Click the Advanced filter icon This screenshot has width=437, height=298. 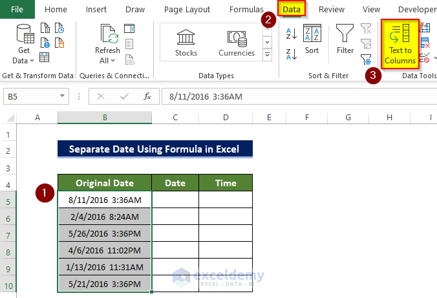(367, 59)
